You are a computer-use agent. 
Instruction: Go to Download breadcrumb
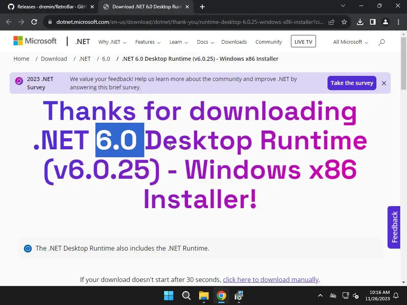[x=54, y=59]
